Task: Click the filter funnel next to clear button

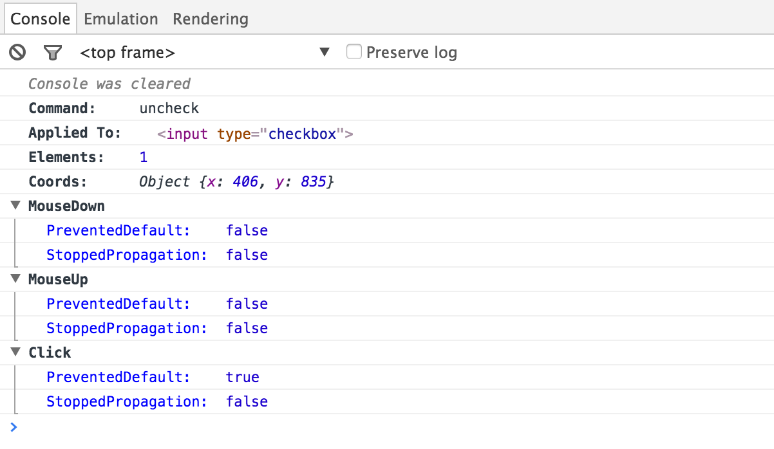Action: 53,52
